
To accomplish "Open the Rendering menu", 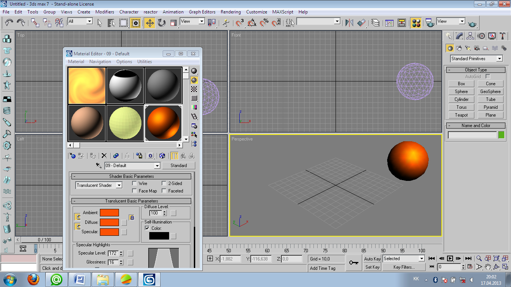I will click(231, 12).
